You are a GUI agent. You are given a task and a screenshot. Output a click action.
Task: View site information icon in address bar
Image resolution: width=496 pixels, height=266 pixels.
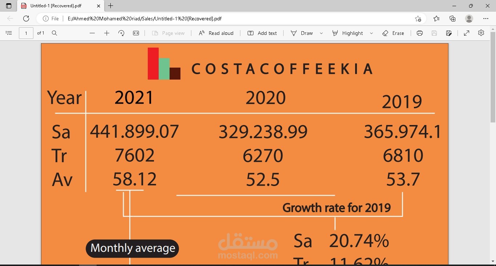click(x=46, y=19)
